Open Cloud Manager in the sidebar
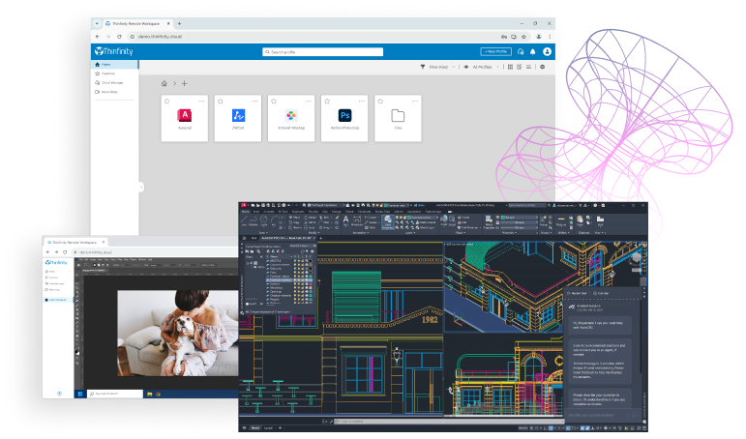Screen dimensions: 746x439 coord(109,83)
